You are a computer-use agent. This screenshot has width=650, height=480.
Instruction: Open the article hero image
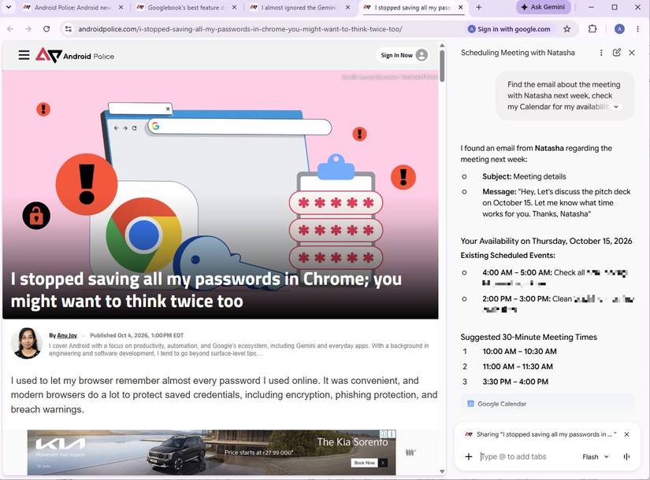pyautogui.click(x=220, y=194)
